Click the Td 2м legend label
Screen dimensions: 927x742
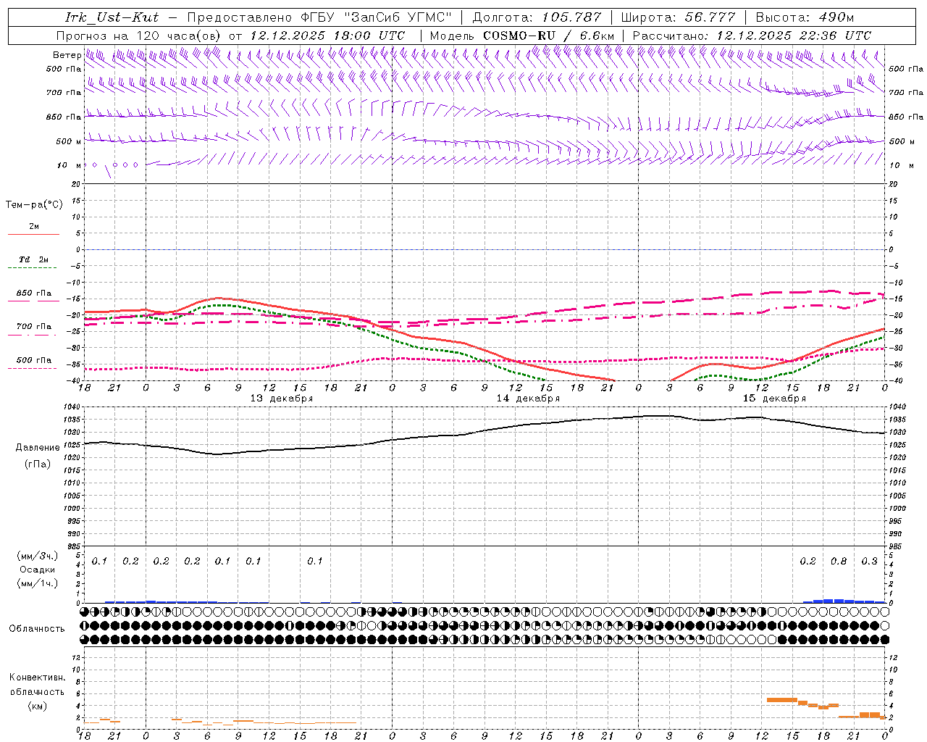tap(33, 259)
